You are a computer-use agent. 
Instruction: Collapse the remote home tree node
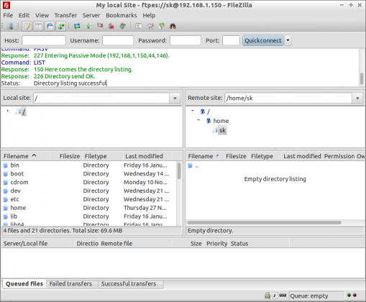(198, 120)
